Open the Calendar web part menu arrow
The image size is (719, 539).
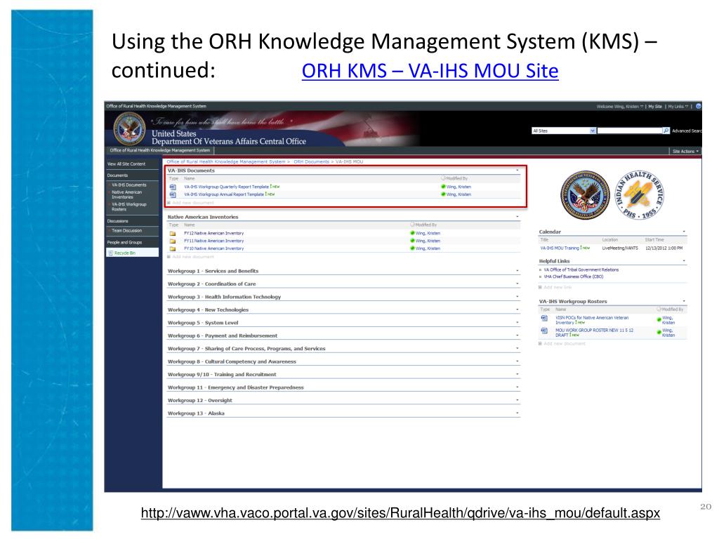[x=685, y=231]
